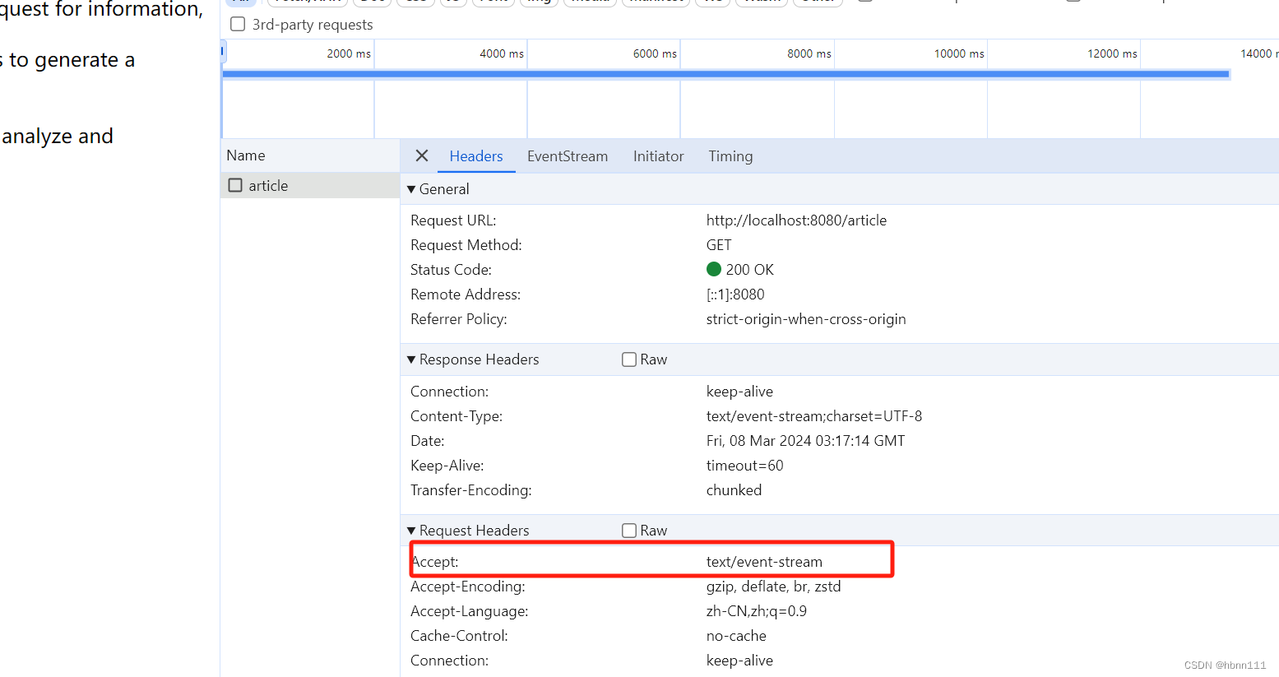Collapse the Response Headers section
Viewport: 1279px width, 677px height.
[x=411, y=359]
